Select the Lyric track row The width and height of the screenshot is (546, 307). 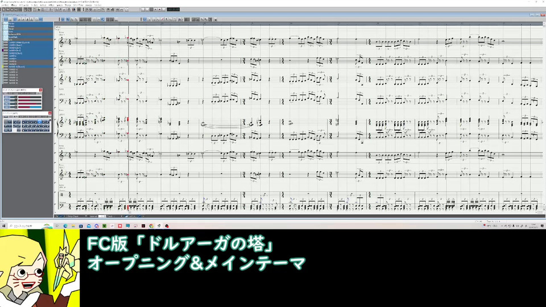click(x=31, y=40)
